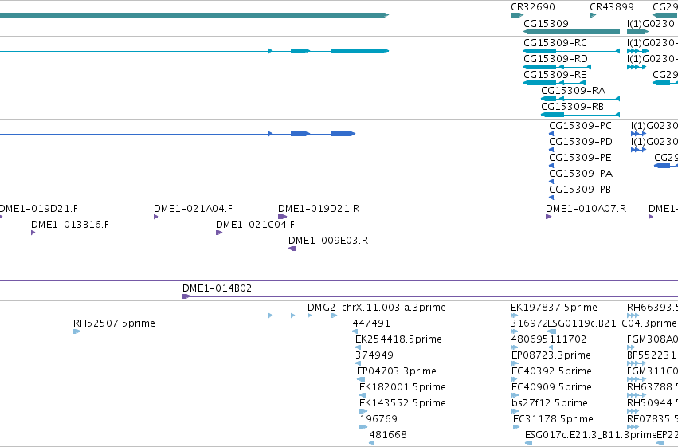Select the DME1-009E03.R label
The height and width of the screenshot is (447, 678).
(328, 241)
